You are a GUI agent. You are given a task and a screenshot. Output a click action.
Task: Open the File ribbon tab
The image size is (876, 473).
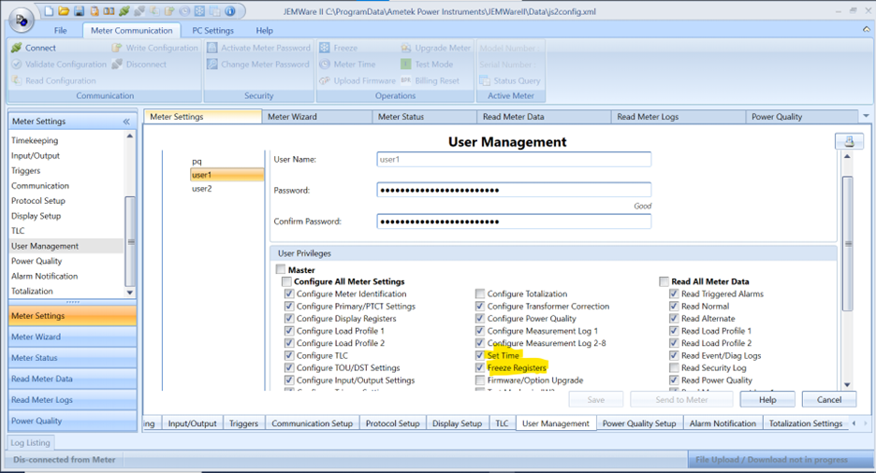point(60,31)
